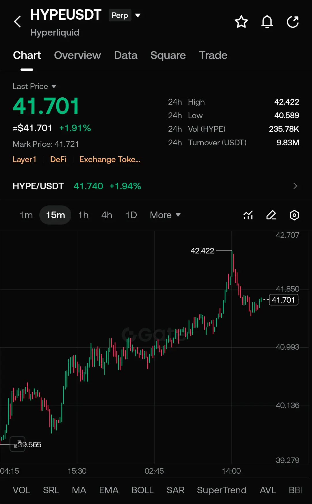Open the Trade tab
This screenshot has height=504, width=312.
pyautogui.click(x=213, y=55)
